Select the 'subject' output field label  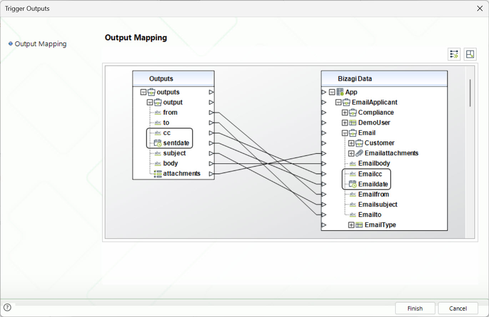(175, 153)
